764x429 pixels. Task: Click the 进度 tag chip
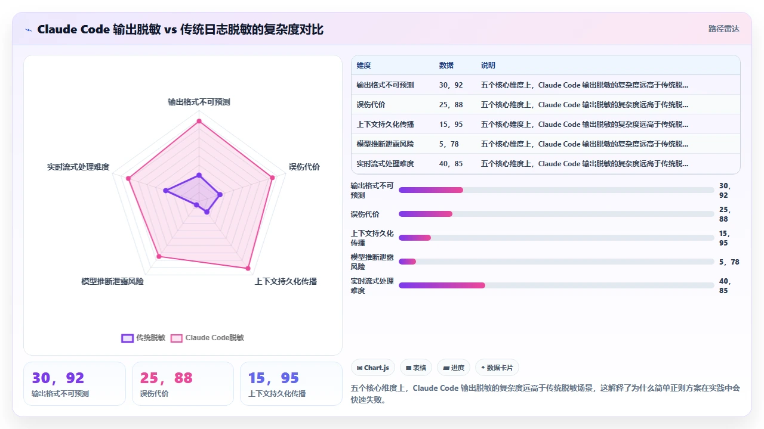[454, 368]
